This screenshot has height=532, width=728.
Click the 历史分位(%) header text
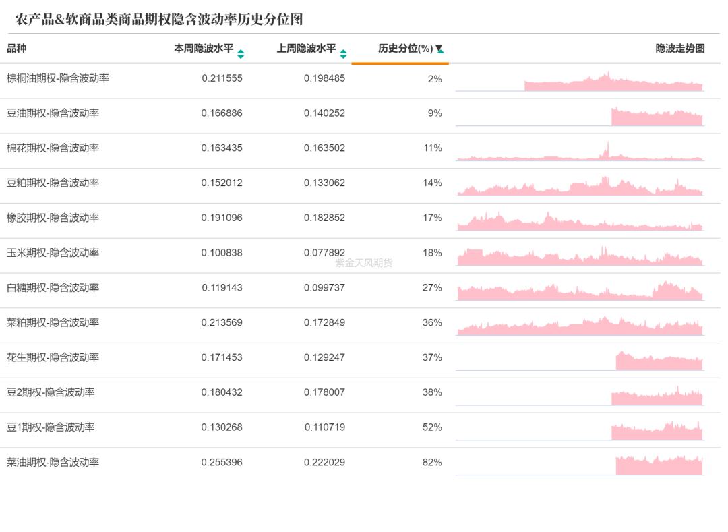coord(405,49)
